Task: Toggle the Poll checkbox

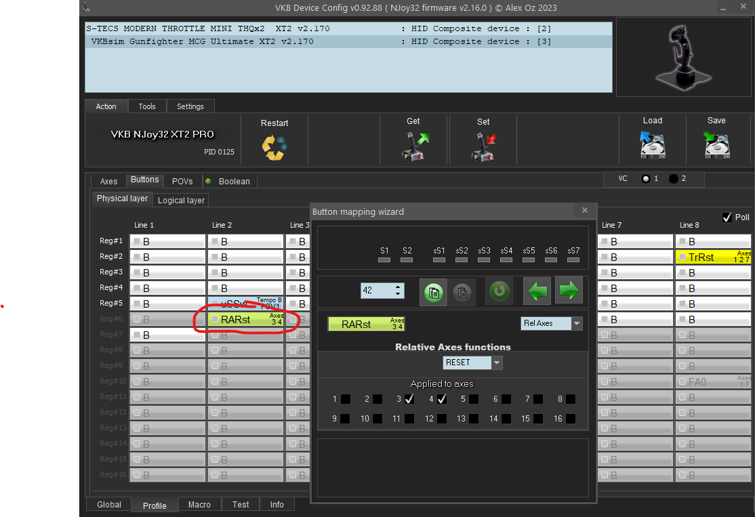Action: tap(727, 218)
